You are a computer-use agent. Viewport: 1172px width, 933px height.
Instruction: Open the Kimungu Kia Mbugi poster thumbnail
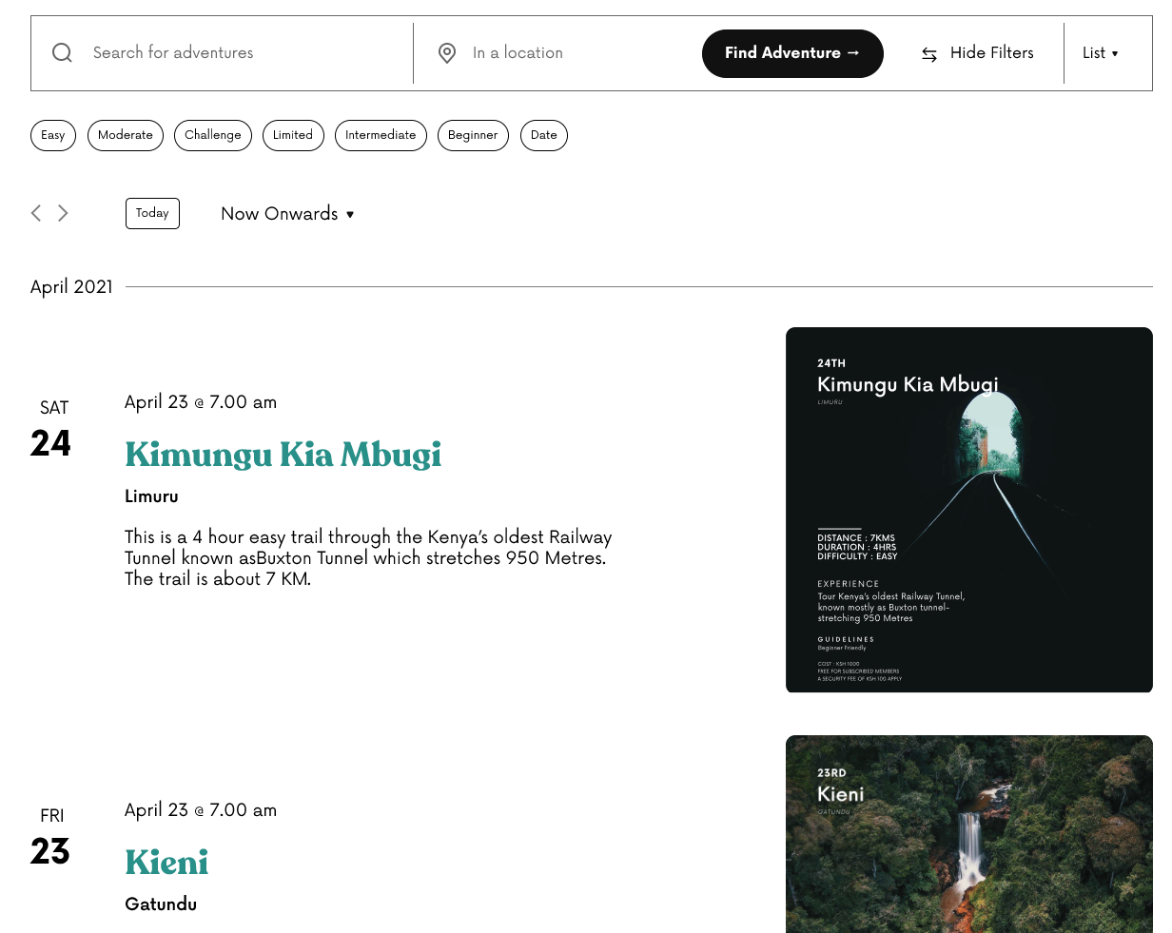pyautogui.click(x=968, y=510)
